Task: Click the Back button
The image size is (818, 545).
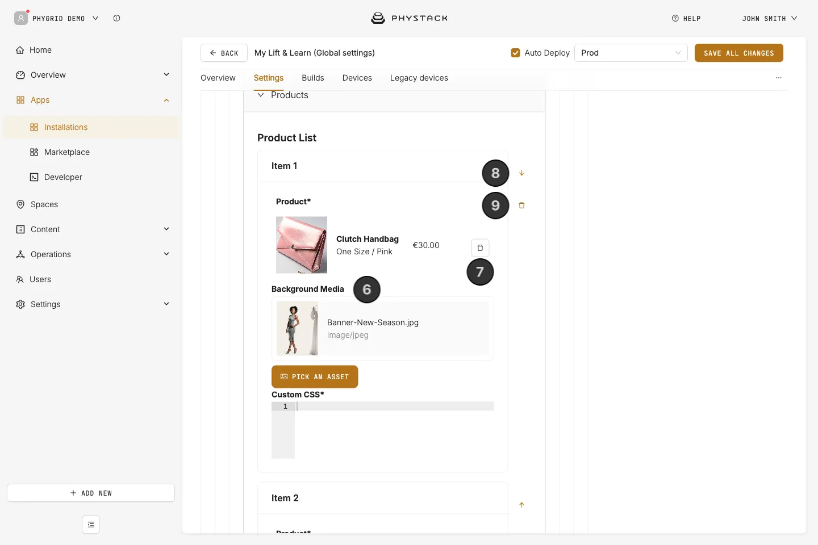Action: pyautogui.click(x=224, y=53)
